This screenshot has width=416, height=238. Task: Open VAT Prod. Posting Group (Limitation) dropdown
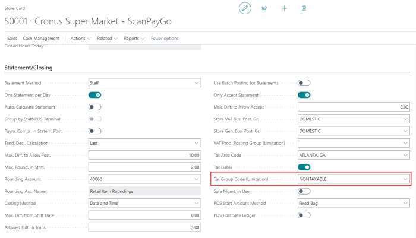[405, 143]
